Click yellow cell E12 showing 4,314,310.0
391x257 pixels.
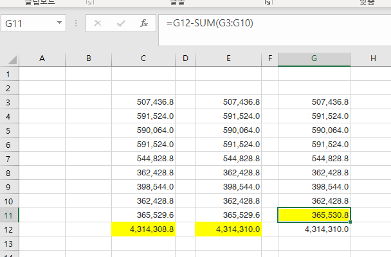228,229
